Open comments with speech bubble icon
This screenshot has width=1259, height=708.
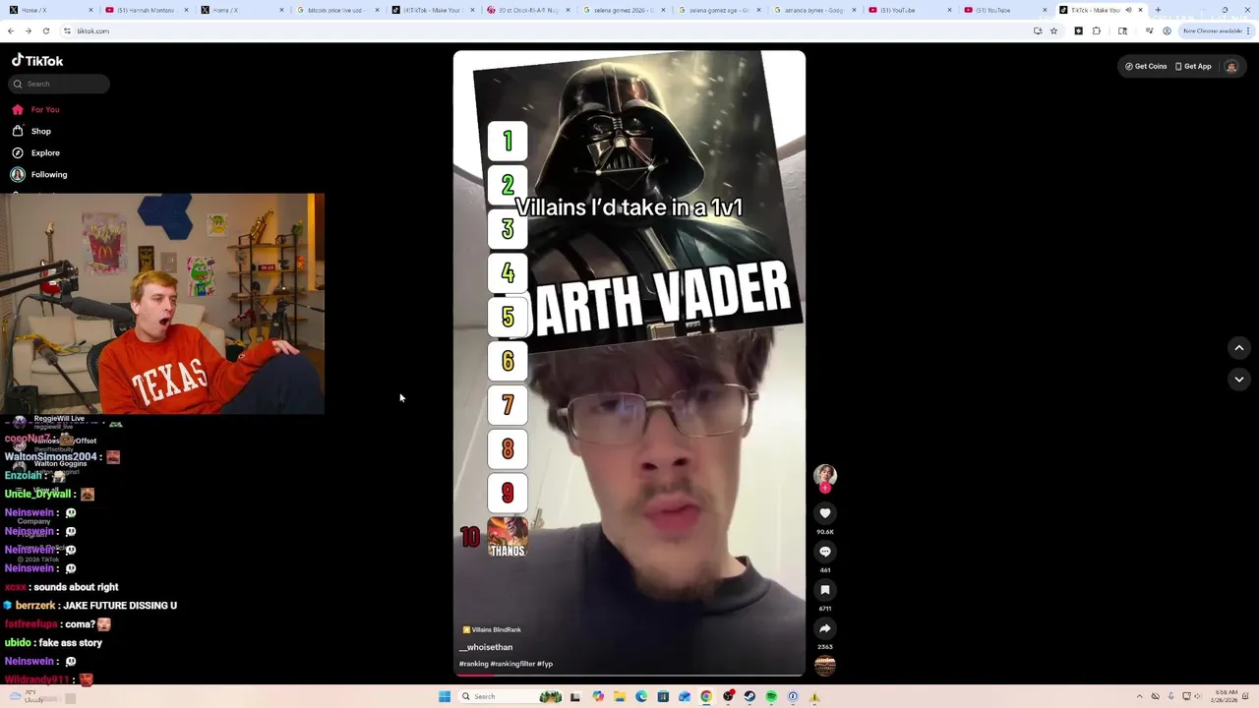pos(825,551)
